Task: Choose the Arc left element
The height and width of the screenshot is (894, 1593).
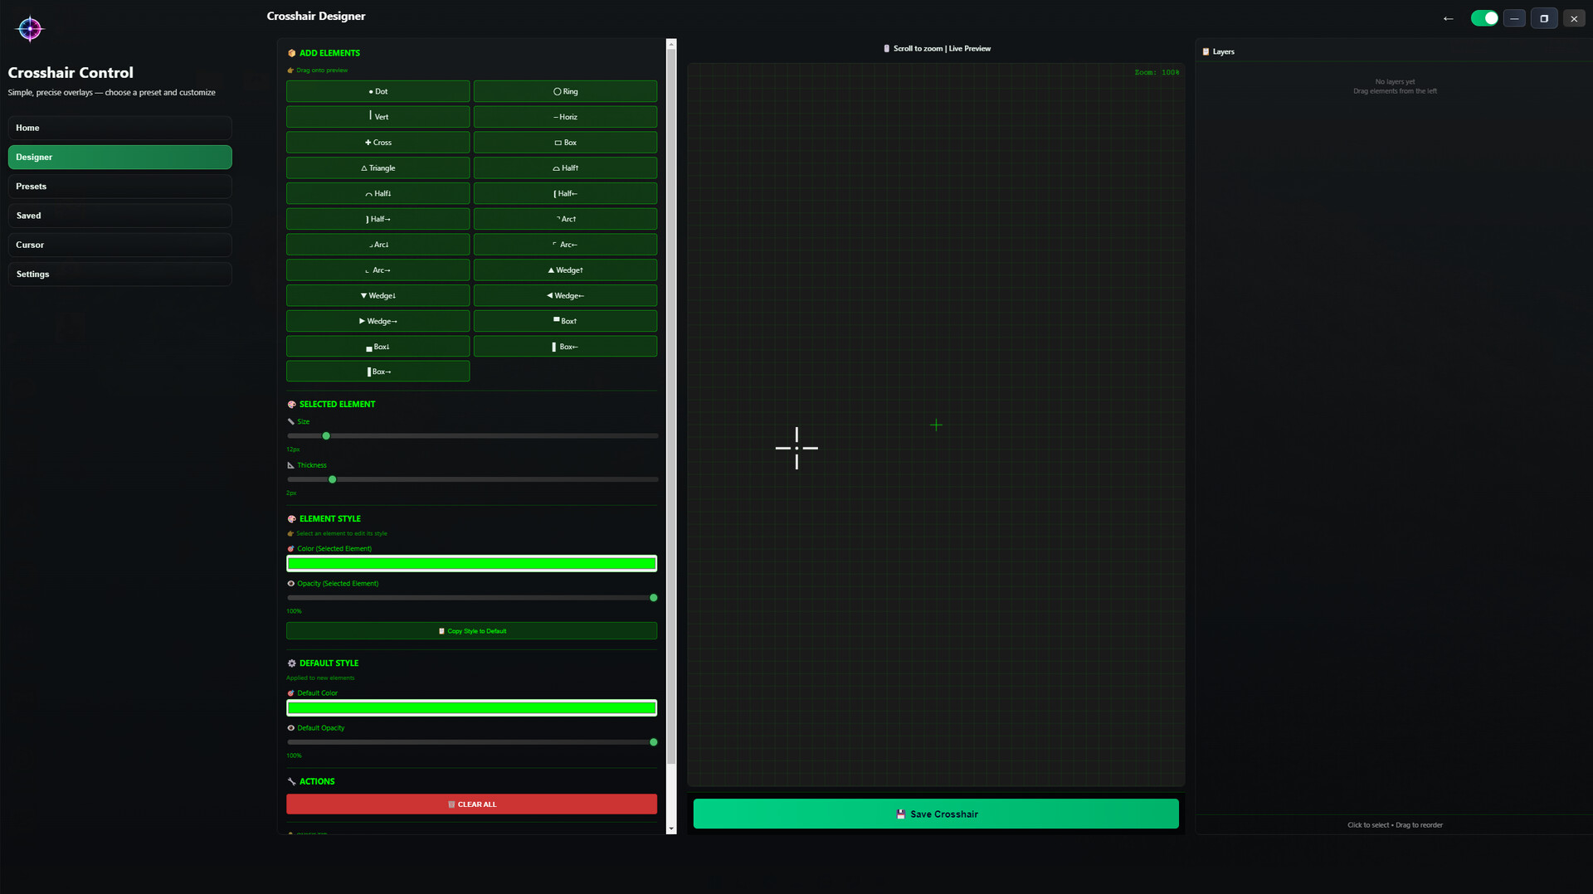Action: [x=565, y=245]
